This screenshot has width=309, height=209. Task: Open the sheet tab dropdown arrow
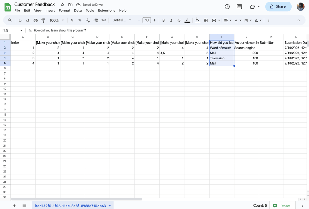click(110, 205)
